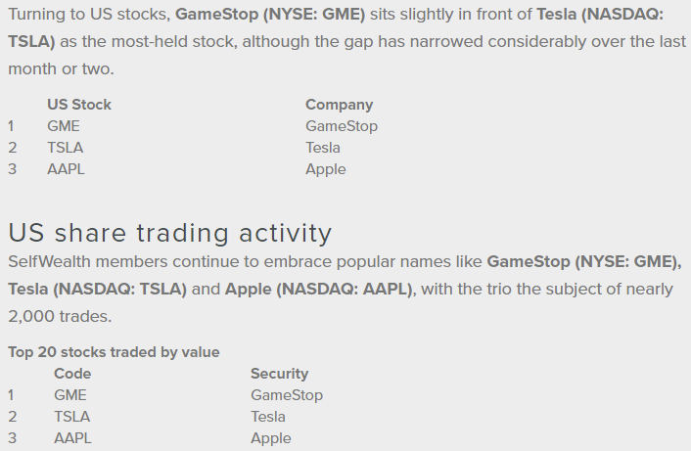
Task: Click bold Apple (NASDAQ: AAPL) text in paragraph
Action: coord(319,290)
